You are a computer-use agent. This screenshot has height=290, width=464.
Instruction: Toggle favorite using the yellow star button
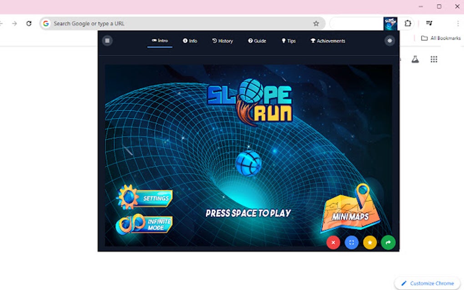[x=369, y=242]
